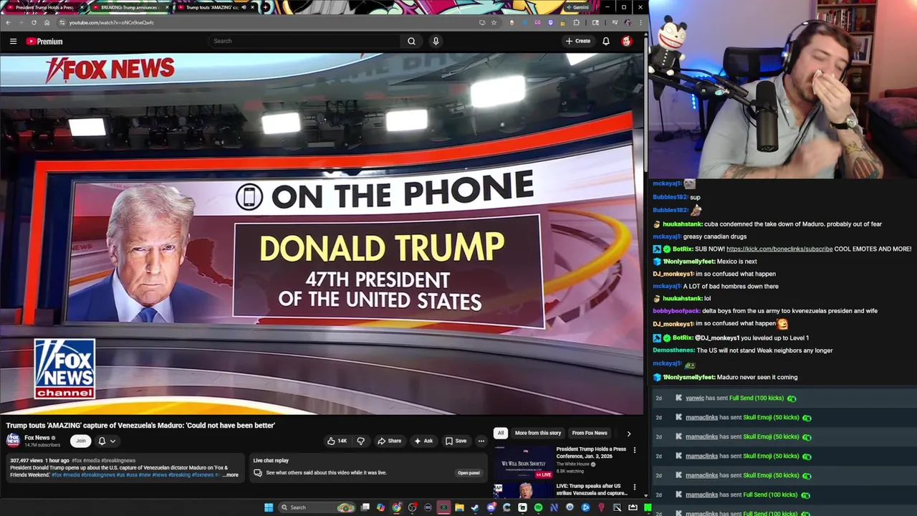Open Discord from the taskbar
Image resolution: width=917 pixels, height=516 pixels.
click(491, 507)
